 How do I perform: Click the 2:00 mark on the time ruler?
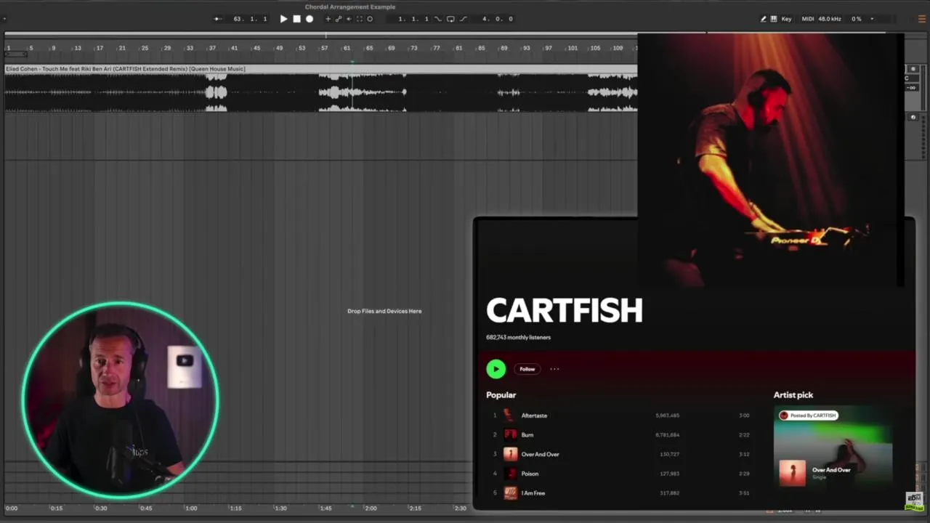[371, 508]
